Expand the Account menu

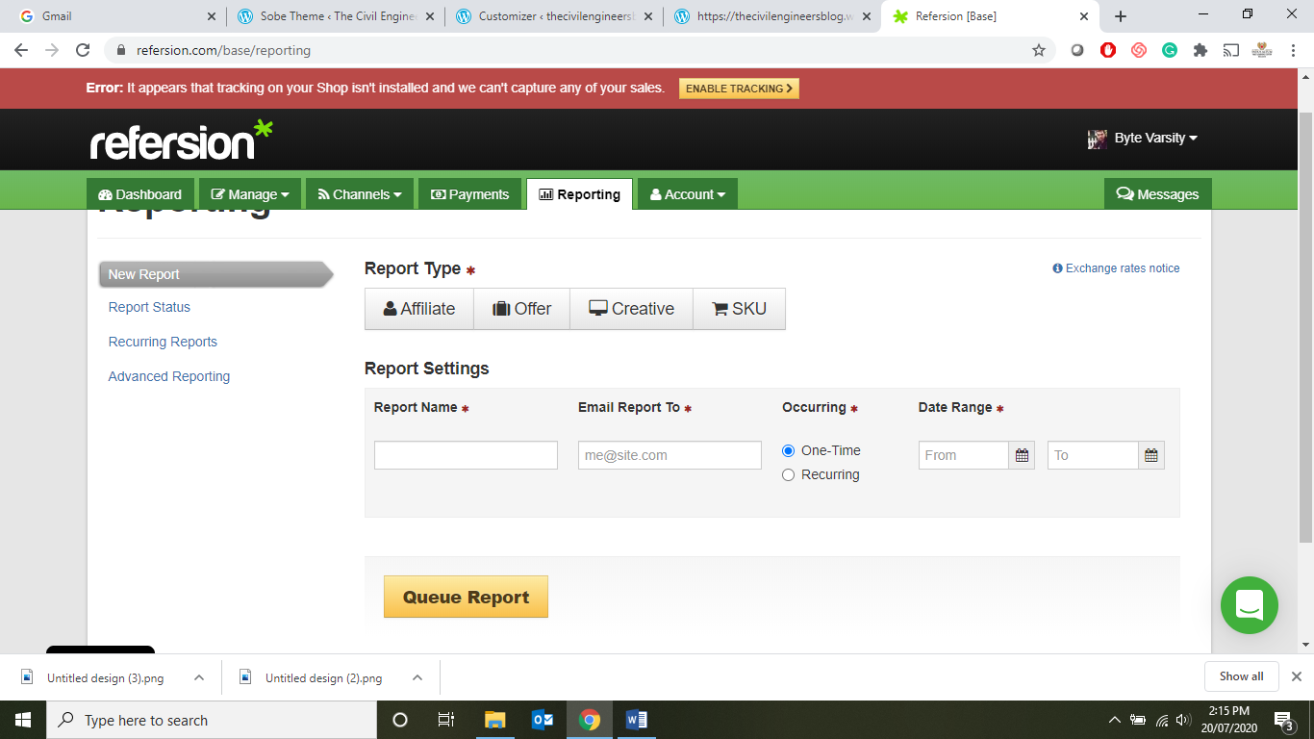pyautogui.click(x=688, y=193)
